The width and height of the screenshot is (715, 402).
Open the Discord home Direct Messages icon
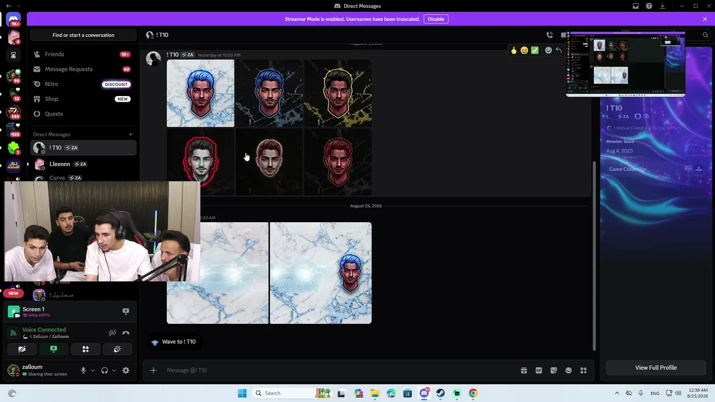(13, 19)
